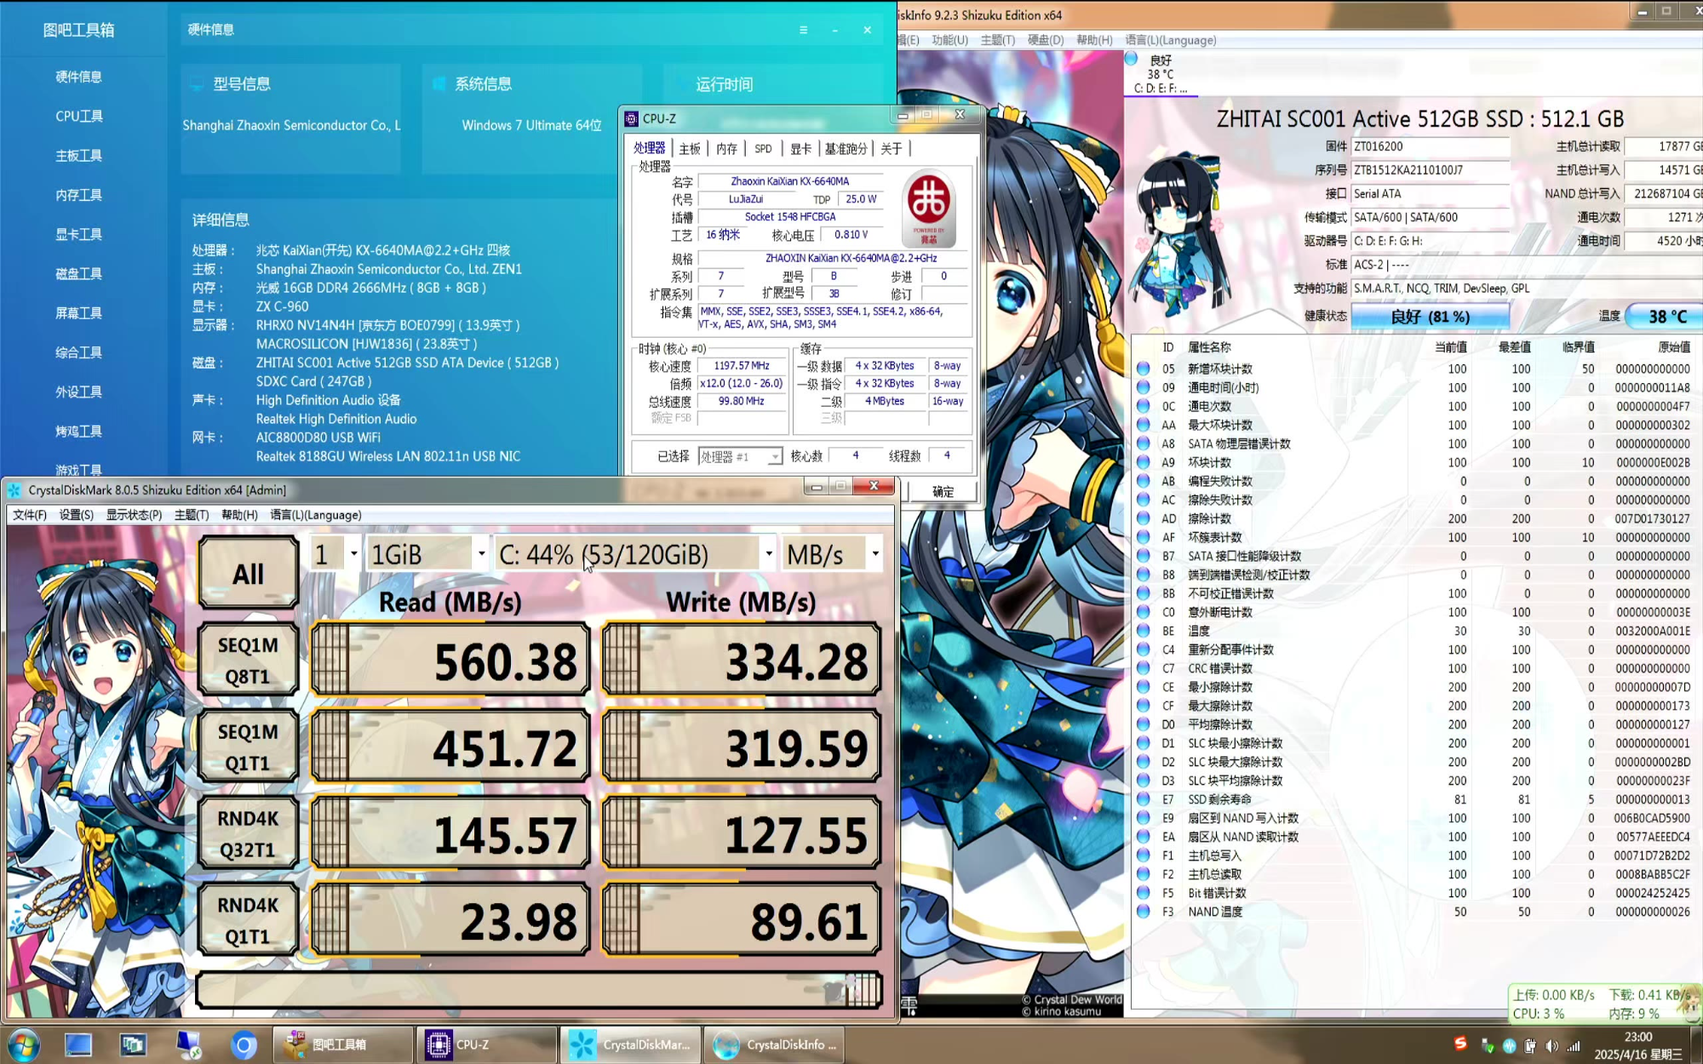This screenshot has width=1703, height=1064.
Task: Switch to CrystalDiskInfo taskbar button
Action: [774, 1044]
